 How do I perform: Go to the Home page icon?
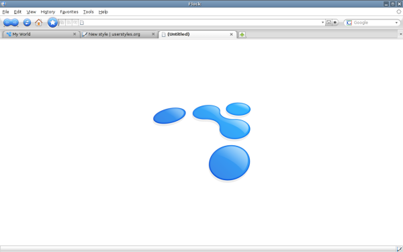[38, 23]
